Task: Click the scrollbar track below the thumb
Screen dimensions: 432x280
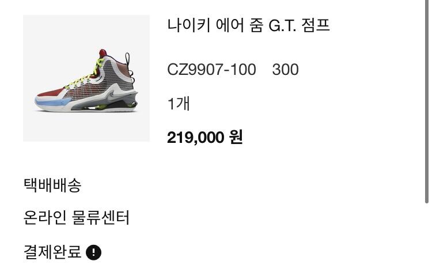Action: (426, 242)
